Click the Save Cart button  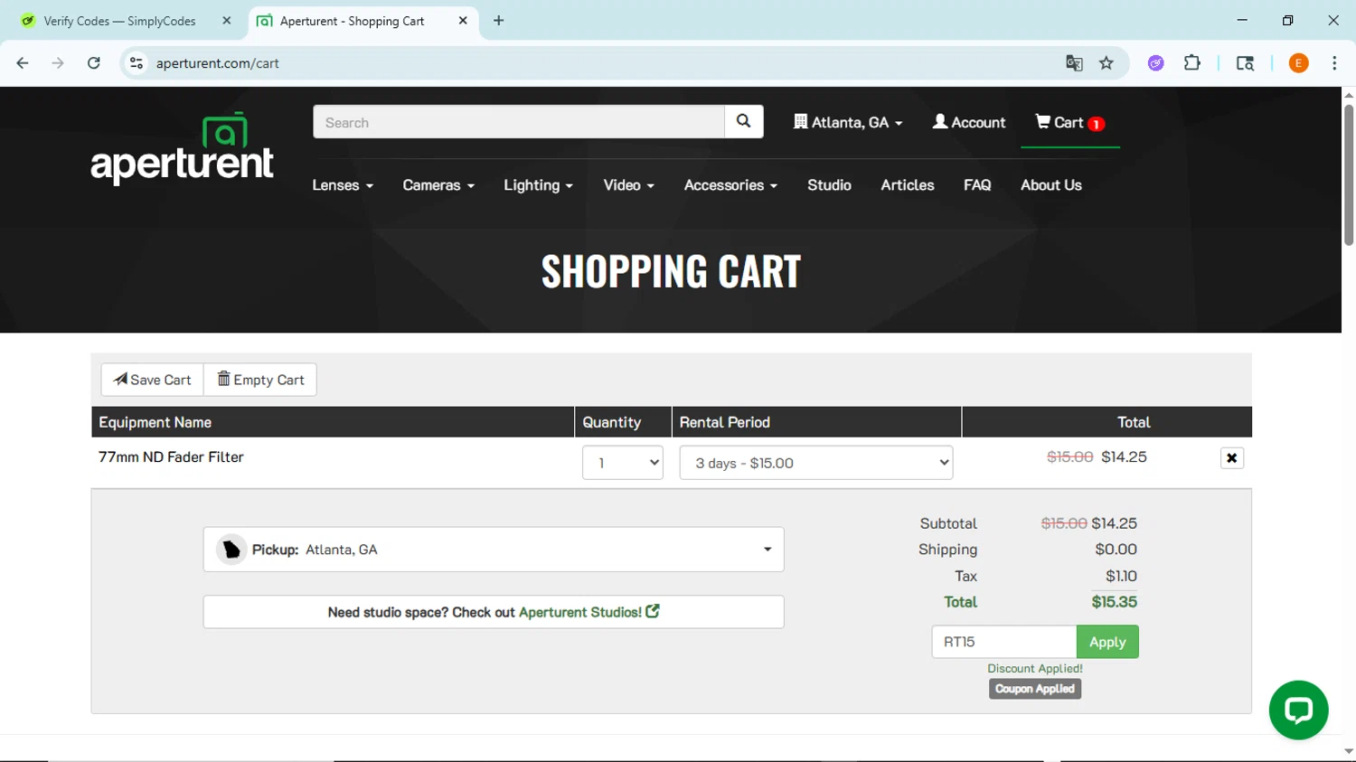[x=153, y=380]
